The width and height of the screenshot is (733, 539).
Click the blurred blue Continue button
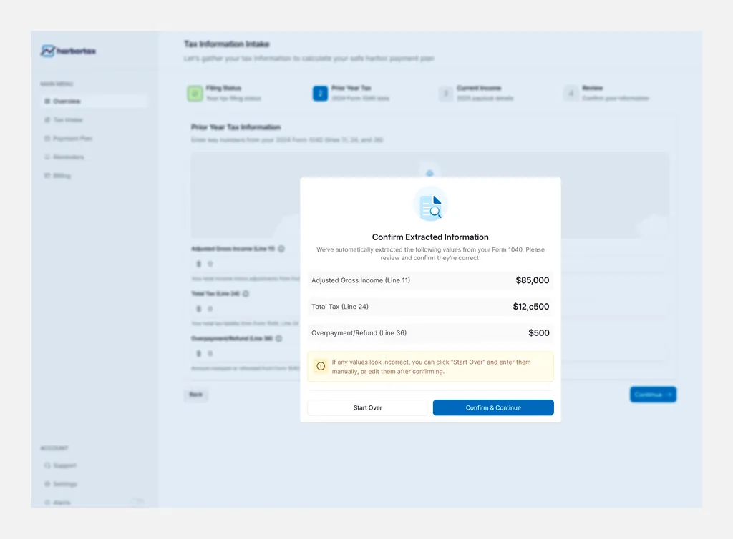653,395
